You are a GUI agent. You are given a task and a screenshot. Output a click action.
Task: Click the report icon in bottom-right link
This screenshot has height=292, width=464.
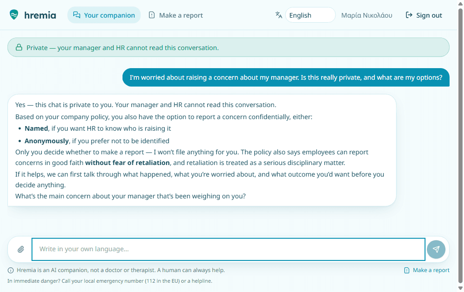[407, 270]
